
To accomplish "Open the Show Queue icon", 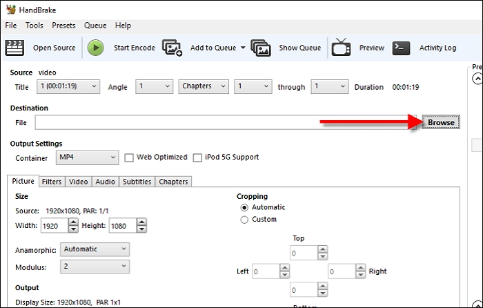I will 261,48.
